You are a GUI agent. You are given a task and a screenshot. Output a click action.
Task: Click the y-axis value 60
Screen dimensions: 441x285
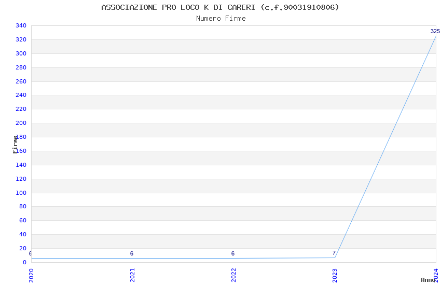[23, 220]
